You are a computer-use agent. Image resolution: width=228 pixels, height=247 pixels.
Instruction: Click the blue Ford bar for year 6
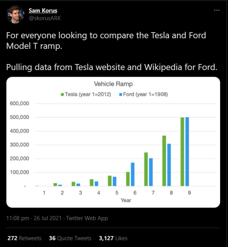[133, 174]
